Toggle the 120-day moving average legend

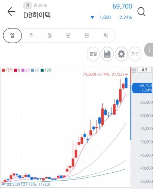[46, 70]
